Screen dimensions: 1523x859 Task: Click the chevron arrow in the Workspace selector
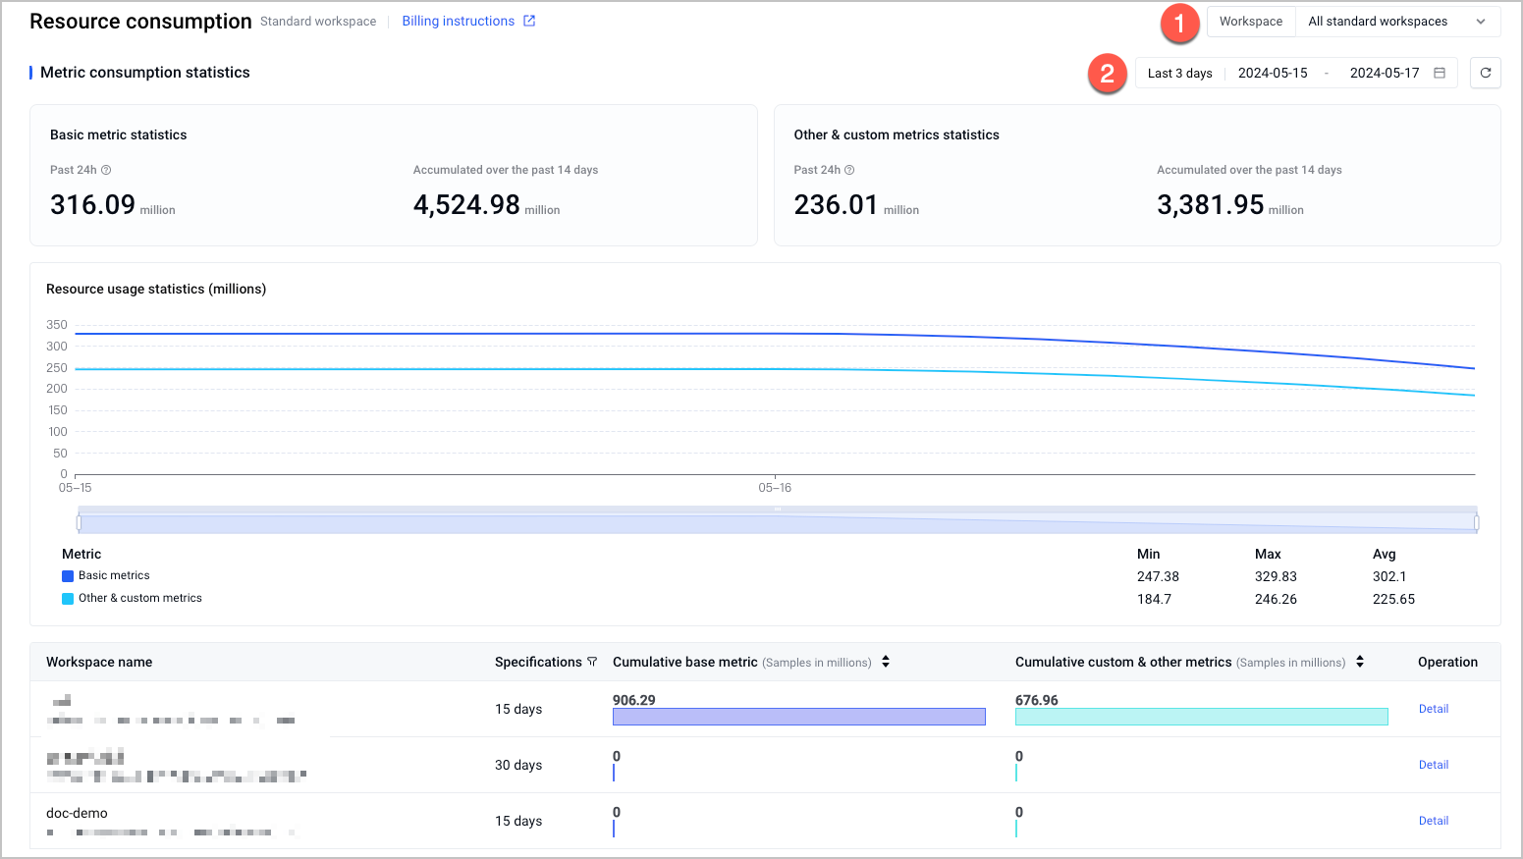(x=1481, y=22)
